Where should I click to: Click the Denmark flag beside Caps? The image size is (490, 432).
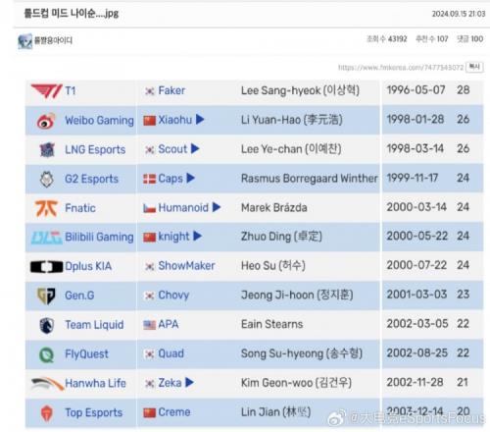[149, 179]
